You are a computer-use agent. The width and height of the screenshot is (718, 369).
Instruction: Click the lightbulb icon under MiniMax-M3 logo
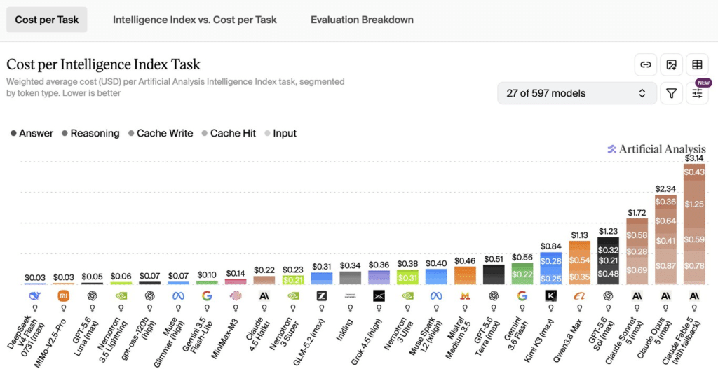coord(236,308)
